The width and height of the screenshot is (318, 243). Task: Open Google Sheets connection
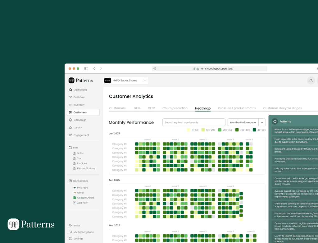pos(84,198)
